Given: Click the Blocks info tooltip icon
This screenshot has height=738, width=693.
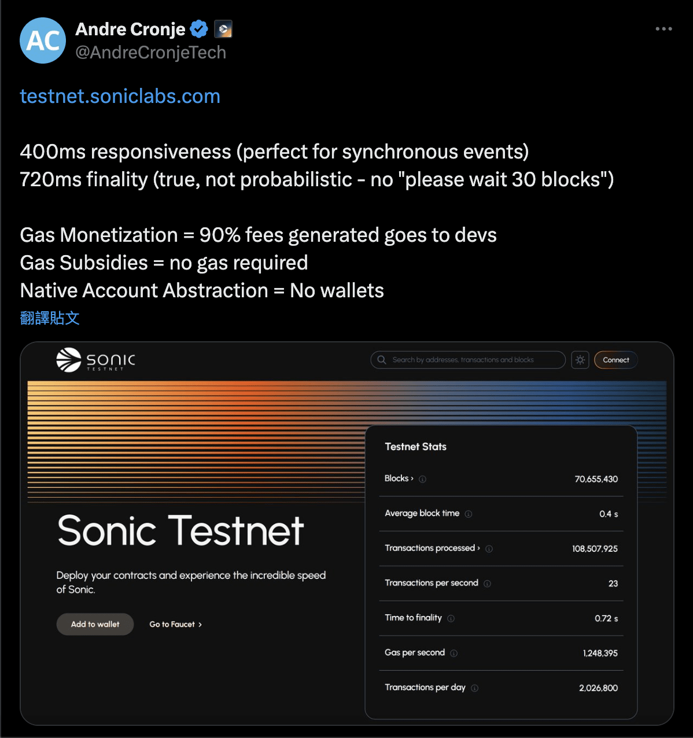Looking at the screenshot, I should coord(422,479).
